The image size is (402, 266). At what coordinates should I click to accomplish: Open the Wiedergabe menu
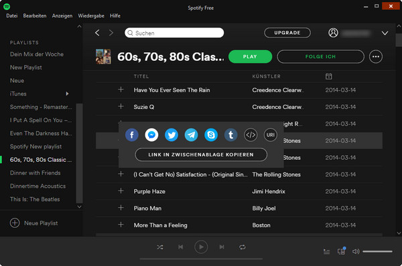91,15
